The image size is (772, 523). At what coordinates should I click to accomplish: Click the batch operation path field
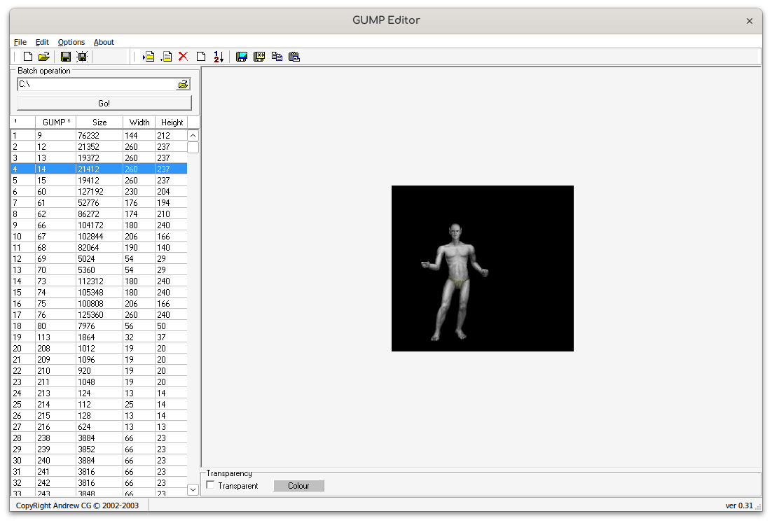96,84
